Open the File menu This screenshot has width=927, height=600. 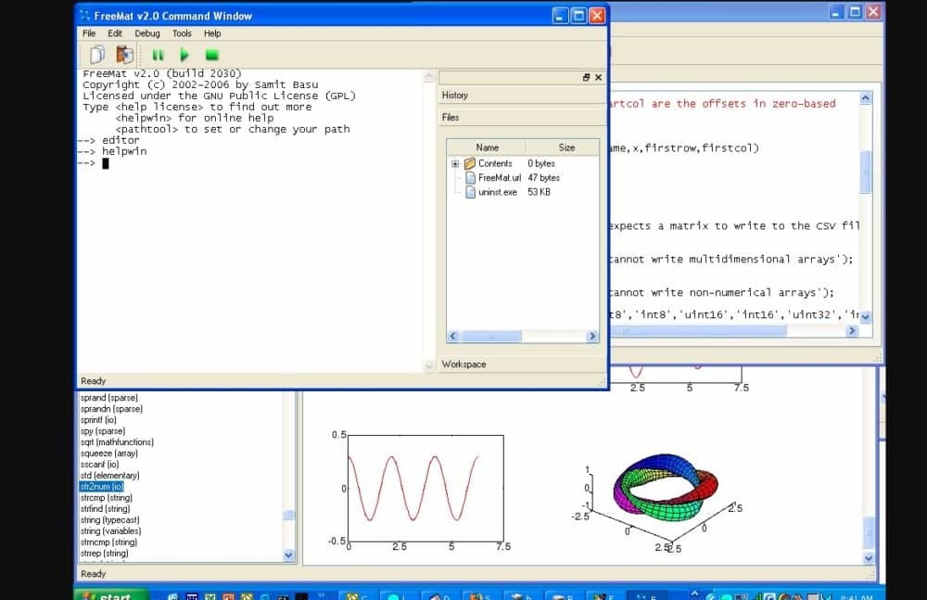[89, 33]
